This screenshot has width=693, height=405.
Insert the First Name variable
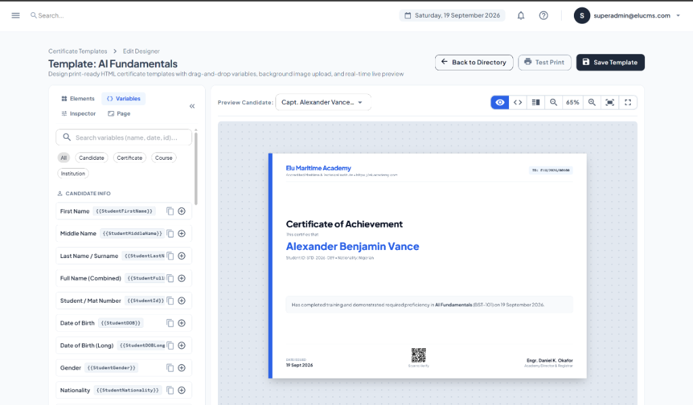tap(181, 211)
